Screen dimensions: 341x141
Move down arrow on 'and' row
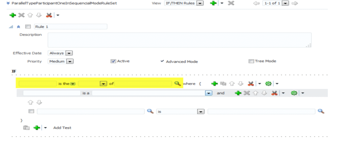tap(264, 93)
